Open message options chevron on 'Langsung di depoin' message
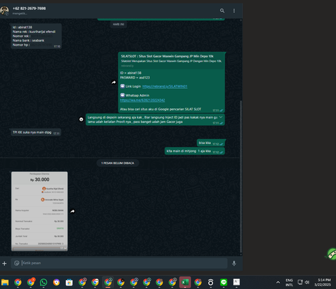 (x=220, y=117)
